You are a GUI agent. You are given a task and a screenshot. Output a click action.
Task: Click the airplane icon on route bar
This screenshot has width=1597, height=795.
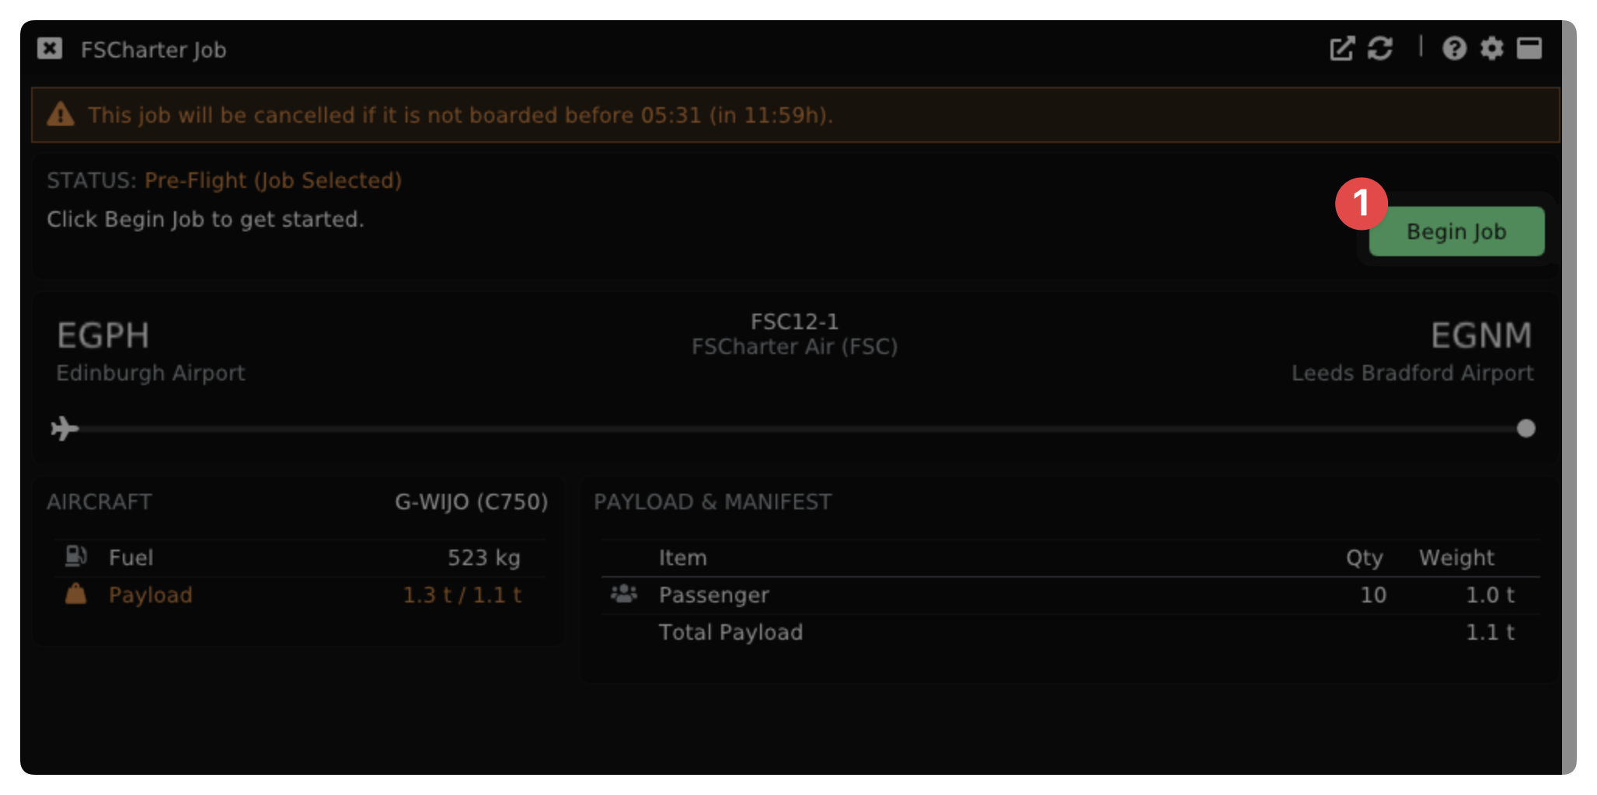(65, 429)
